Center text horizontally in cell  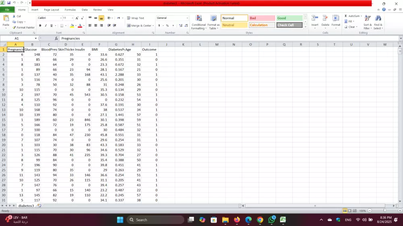(x=96, y=26)
